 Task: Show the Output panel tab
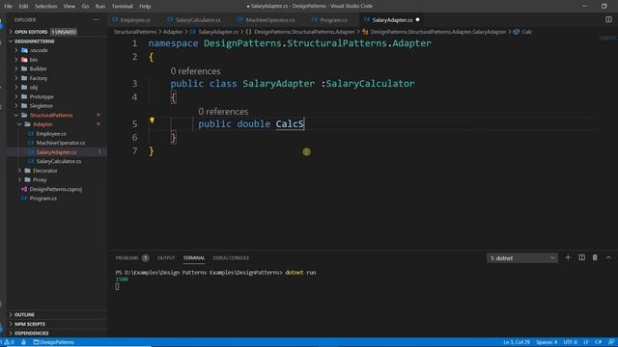coord(166,258)
